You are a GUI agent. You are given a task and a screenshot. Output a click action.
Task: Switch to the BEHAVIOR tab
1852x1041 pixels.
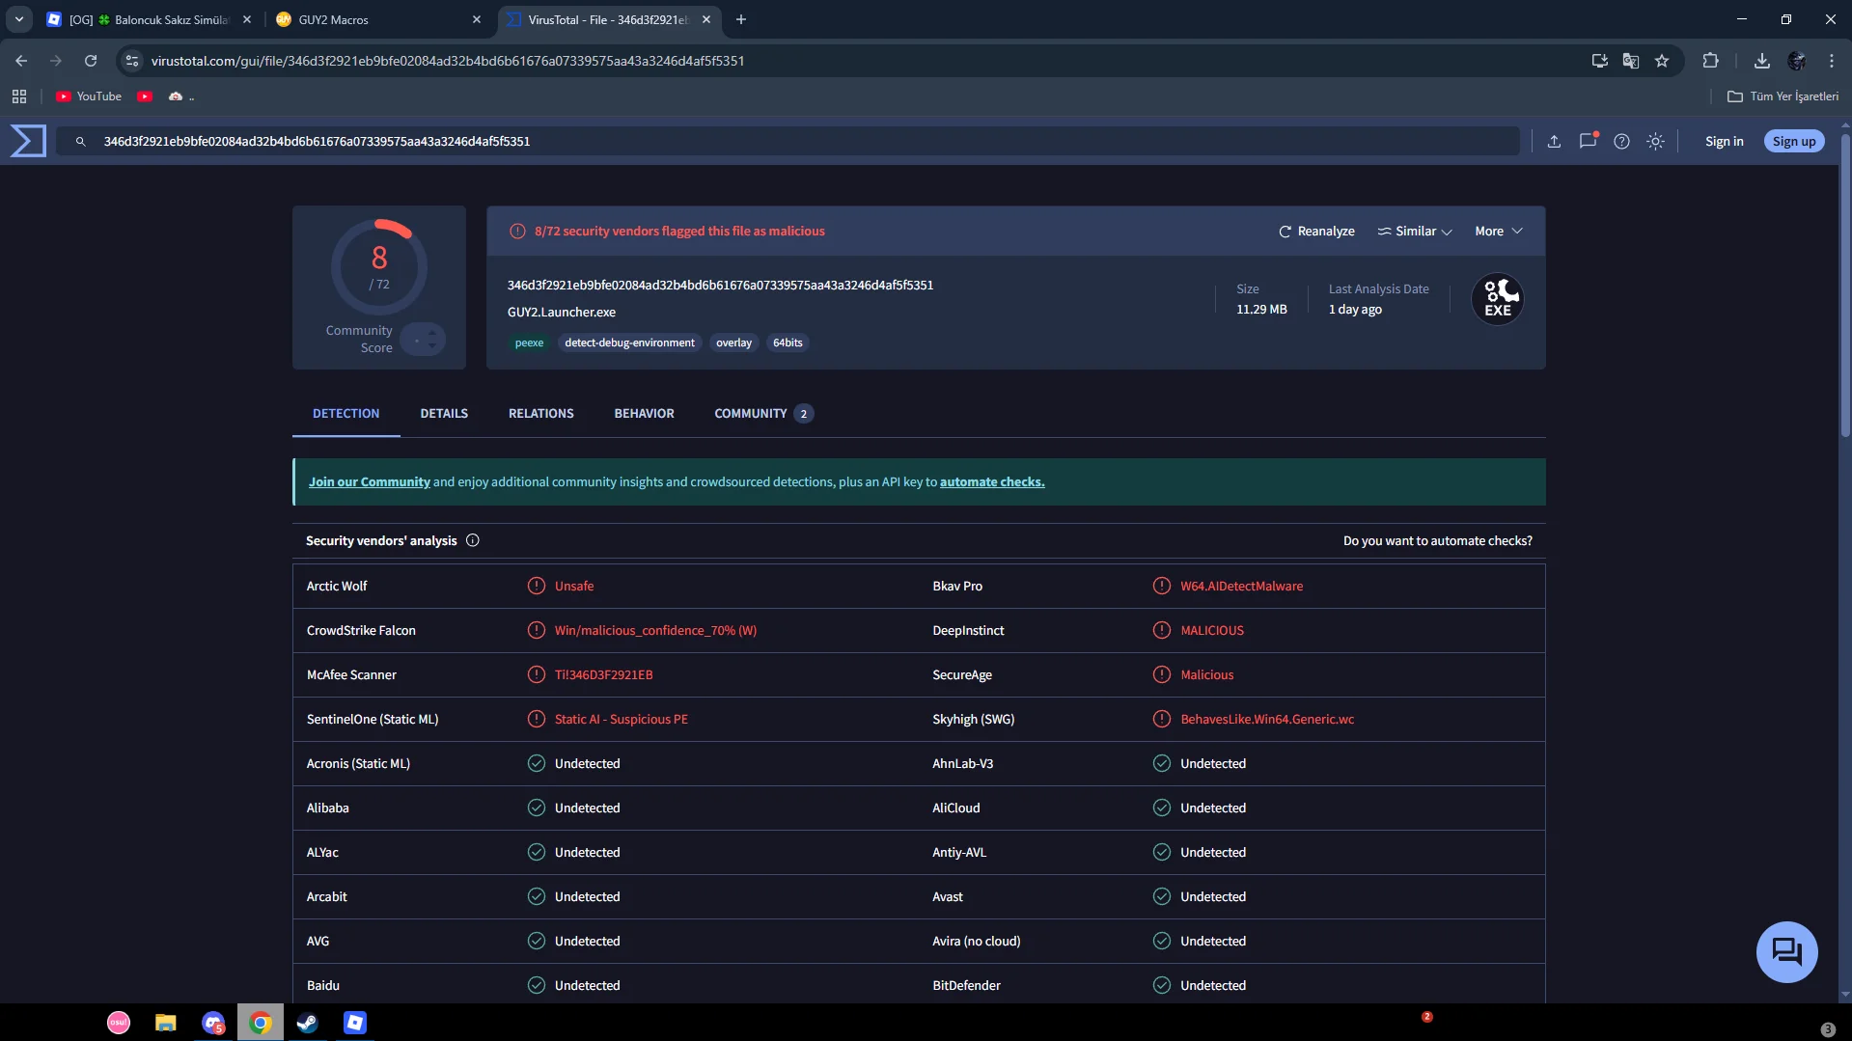pyautogui.click(x=645, y=414)
